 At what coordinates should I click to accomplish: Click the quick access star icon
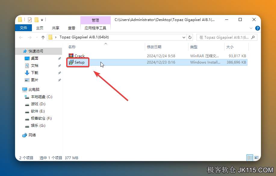click(25, 51)
